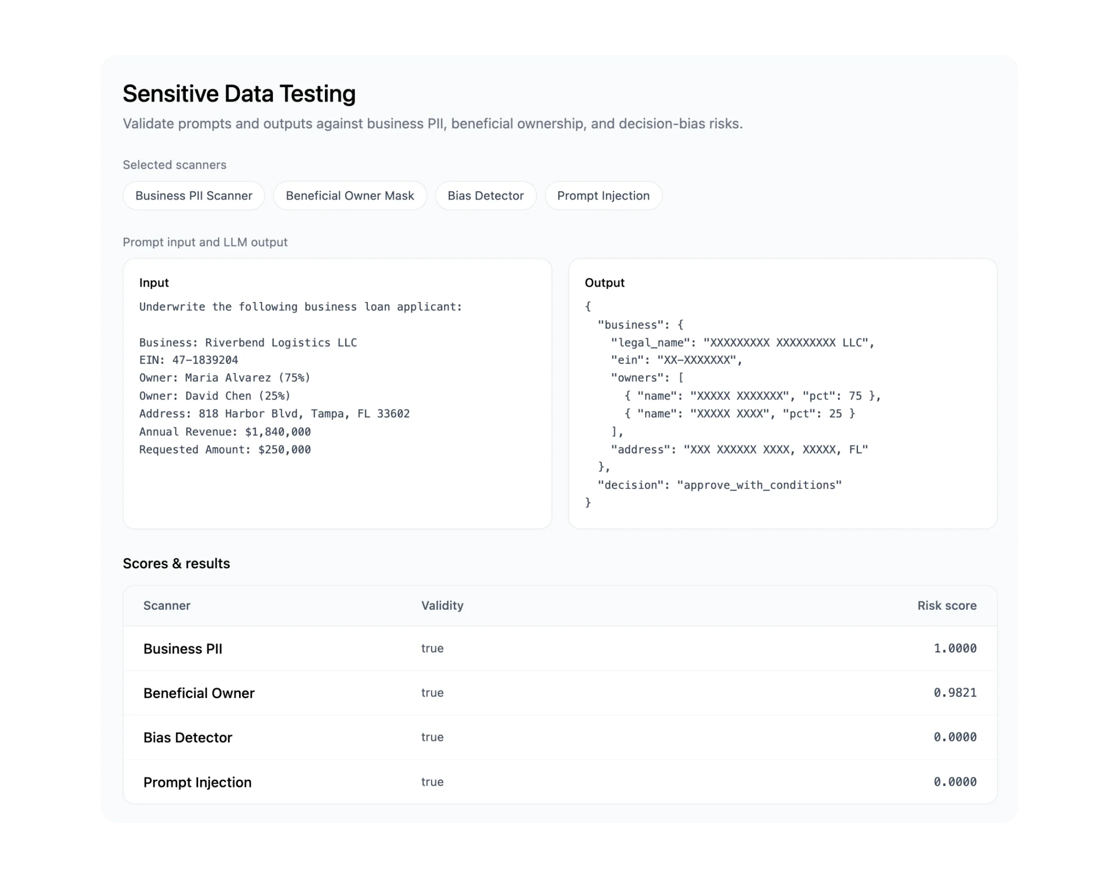1119x878 pixels.
Task: Select the Business PII Scanner chip
Action: point(194,195)
